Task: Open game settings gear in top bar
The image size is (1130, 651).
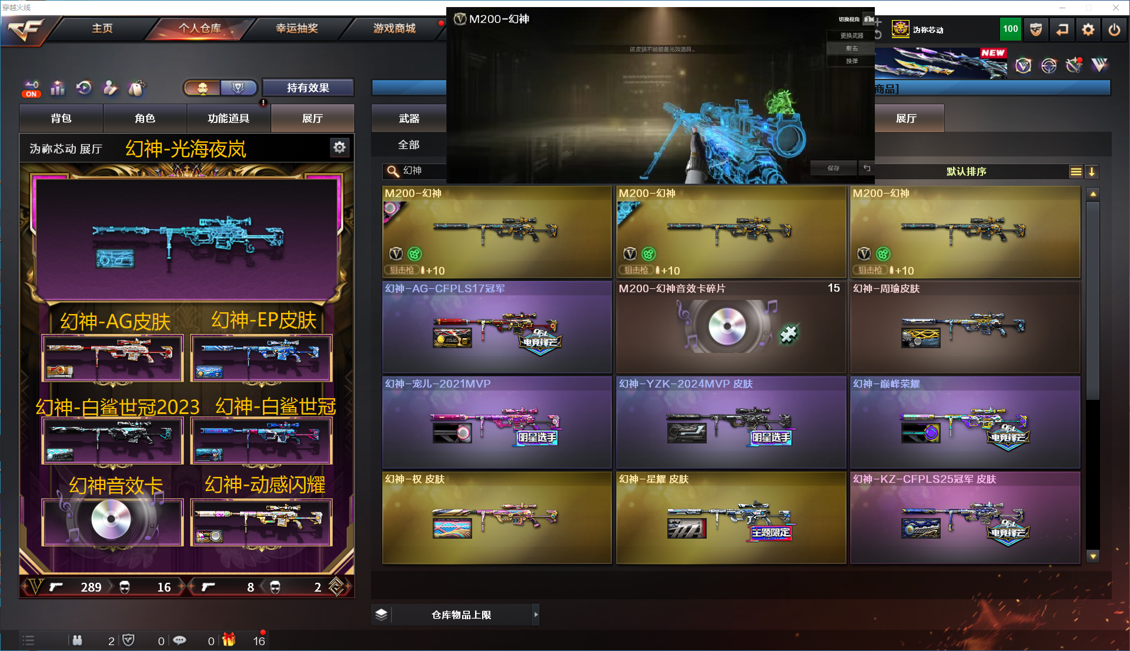Action: pyautogui.click(x=1088, y=29)
